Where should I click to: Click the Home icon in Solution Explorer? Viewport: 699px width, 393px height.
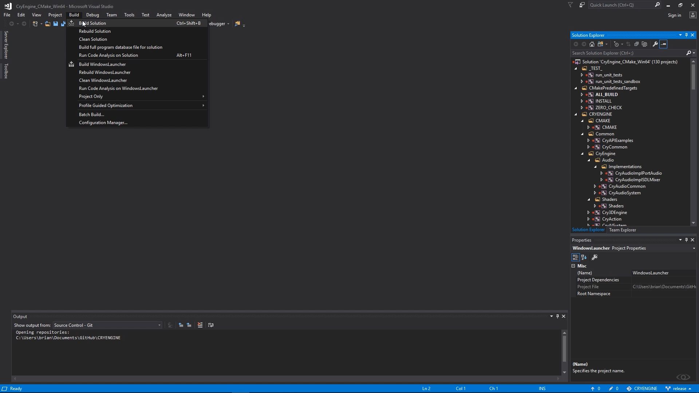click(592, 44)
